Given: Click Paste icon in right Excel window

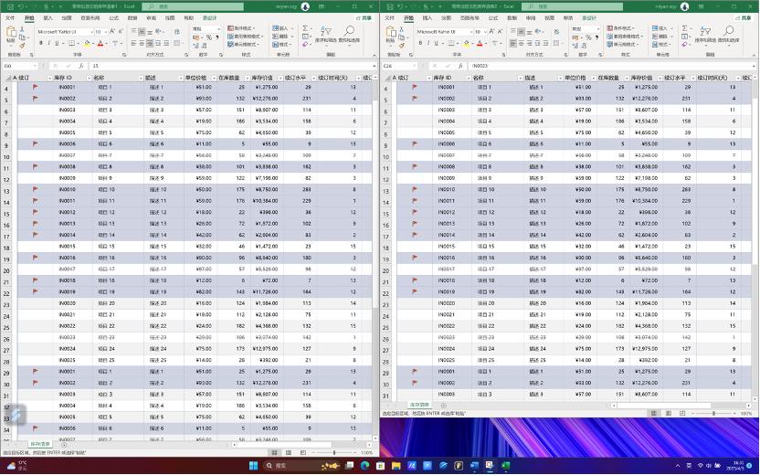Looking at the screenshot, I should pyautogui.click(x=390, y=33).
